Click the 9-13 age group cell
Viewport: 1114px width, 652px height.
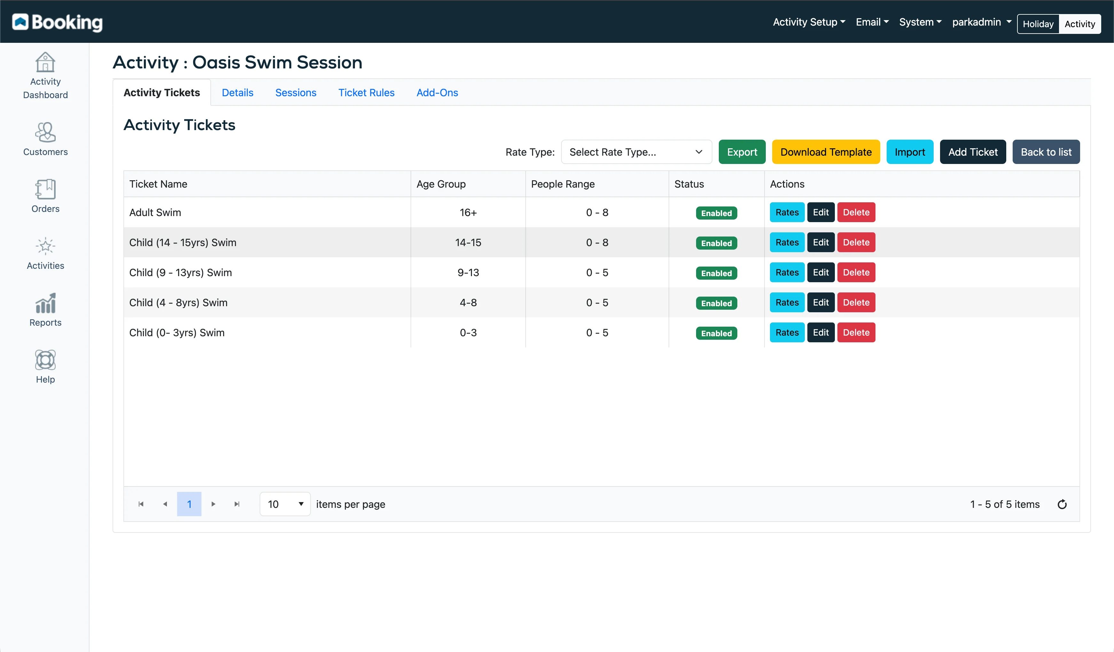pos(468,273)
